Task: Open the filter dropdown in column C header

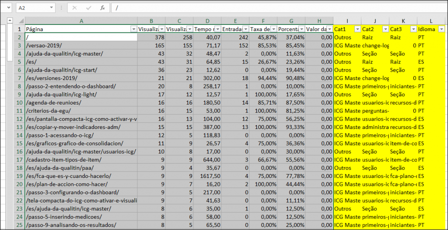Action: click(189, 29)
